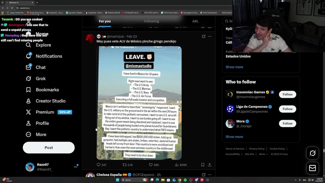
Task: Click Windows Start button on taskbar
Action: click(x=118, y=180)
